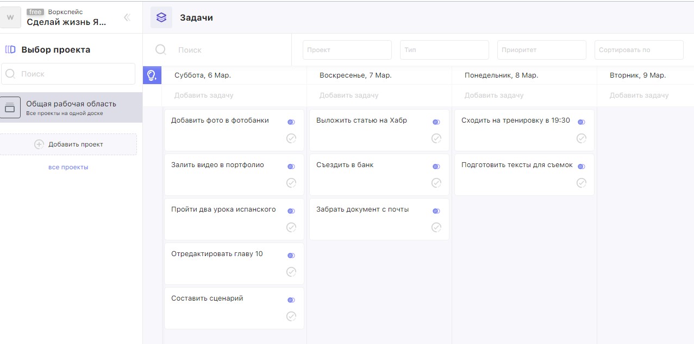
Task: Select Общая рабочая область in sidebar
Action: pyautogui.click(x=71, y=107)
